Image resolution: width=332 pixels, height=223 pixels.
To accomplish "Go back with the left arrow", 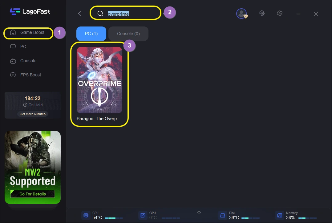I will pos(79,14).
